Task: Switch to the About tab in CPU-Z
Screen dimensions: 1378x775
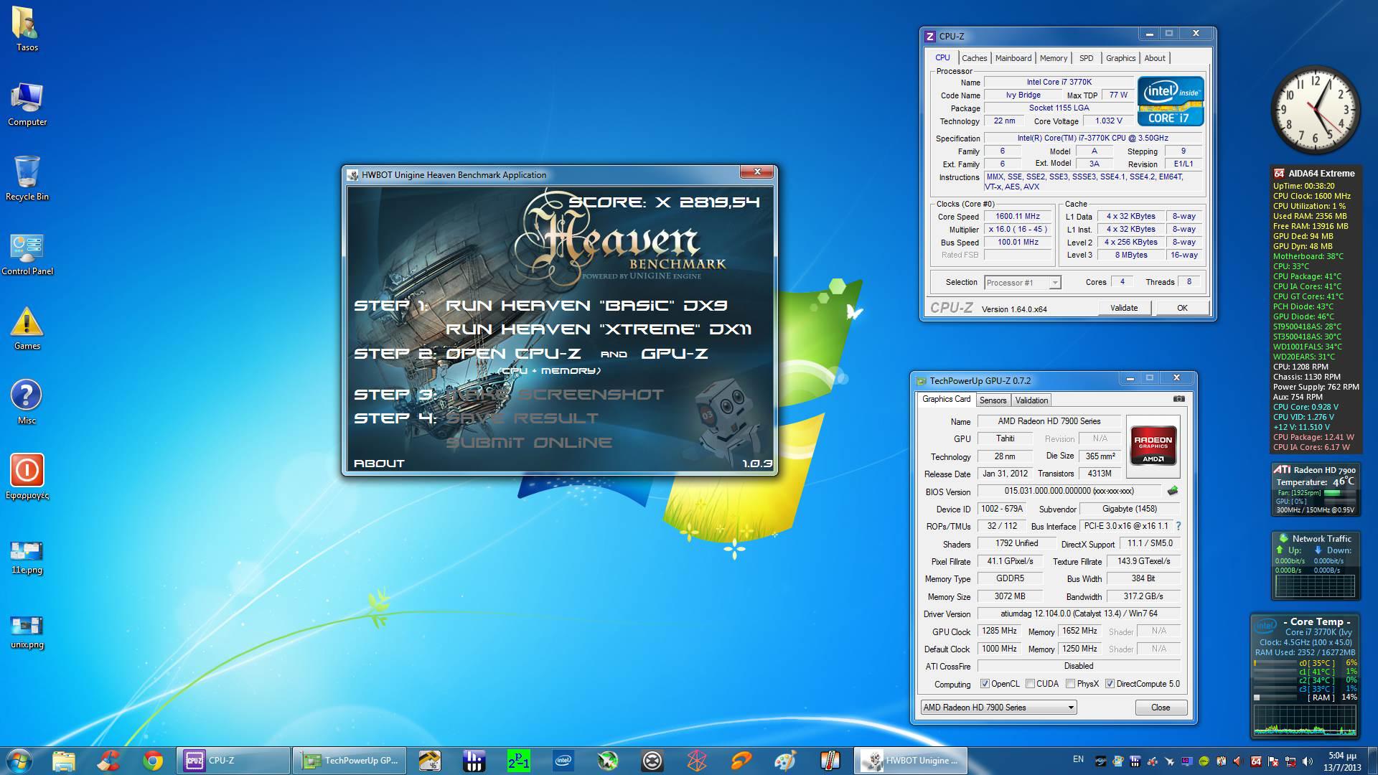Action: click(x=1155, y=58)
